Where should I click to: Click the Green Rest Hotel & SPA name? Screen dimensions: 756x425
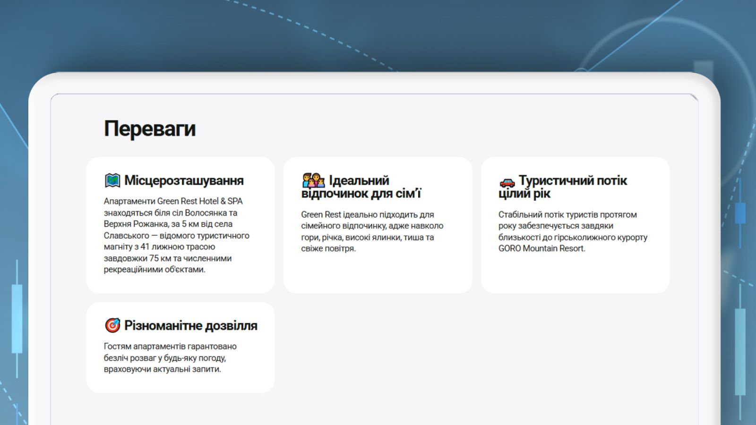click(199, 201)
